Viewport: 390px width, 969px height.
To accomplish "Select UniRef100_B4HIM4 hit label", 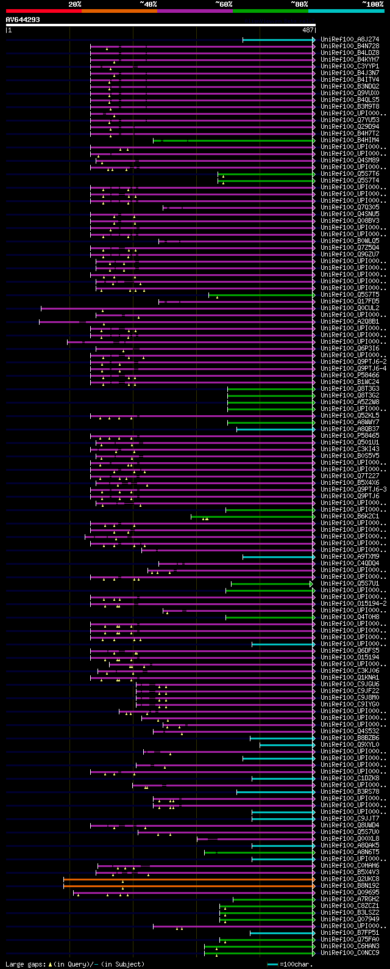I will pos(350,140).
